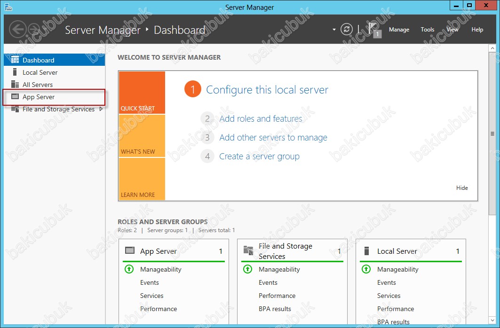Viewport: 500px width, 328px height.
Task: Open the Tools menu
Action: (427, 30)
